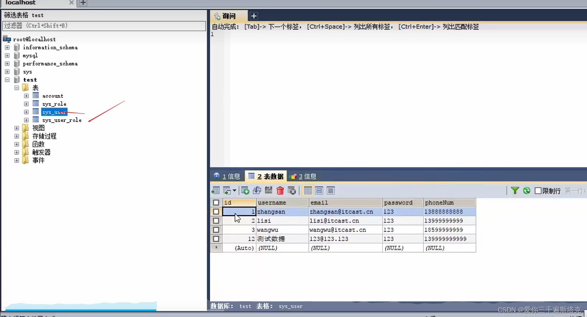587x317 pixels.
Task: Click the copy/export result set icon
Action: (227, 190)
